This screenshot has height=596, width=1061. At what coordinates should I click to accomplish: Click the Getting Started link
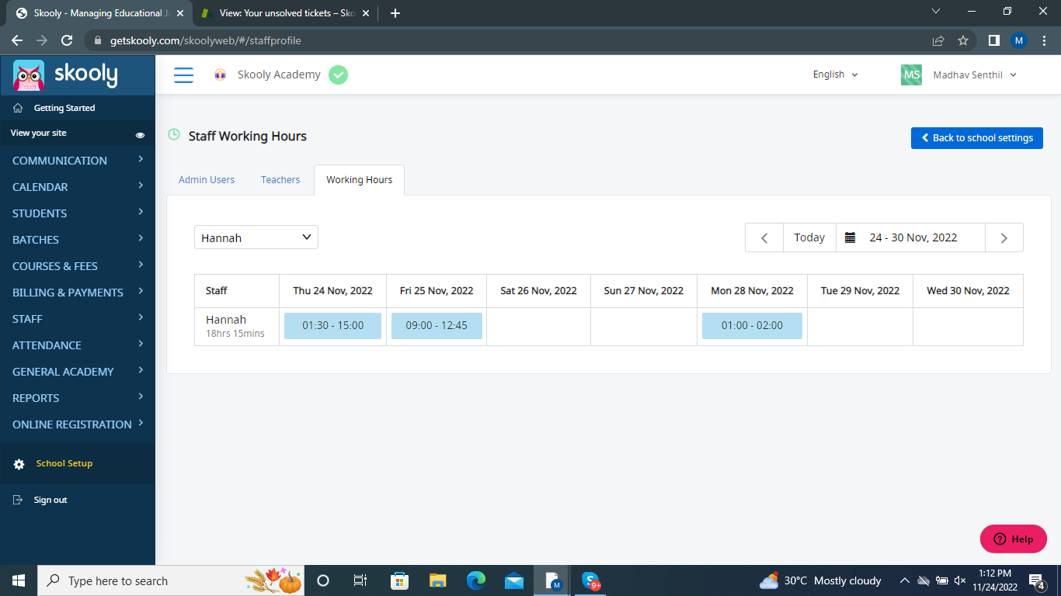point(64,108)
